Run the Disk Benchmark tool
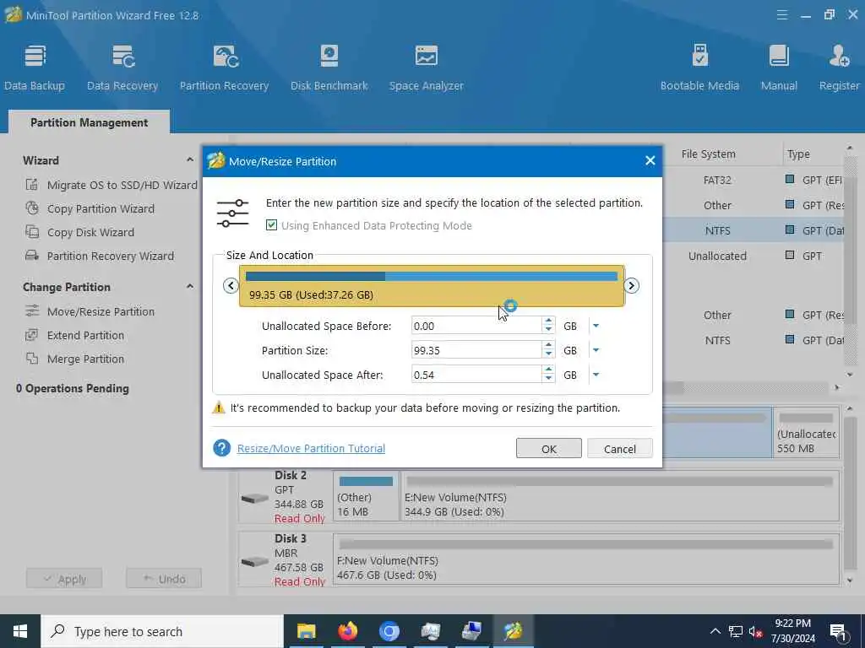Viewport: 865px width, 648px height. click(329, 67)
